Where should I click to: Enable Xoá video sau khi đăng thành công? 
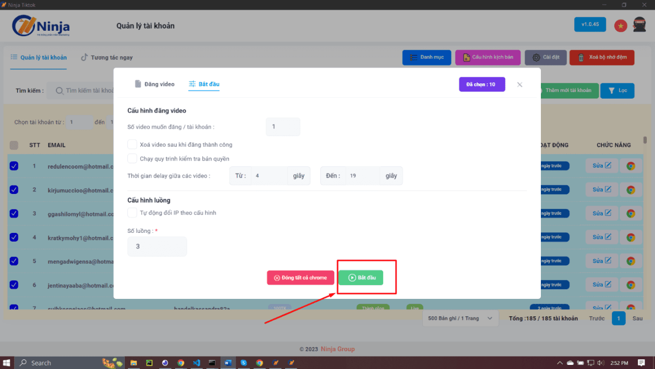click(133, 144)
